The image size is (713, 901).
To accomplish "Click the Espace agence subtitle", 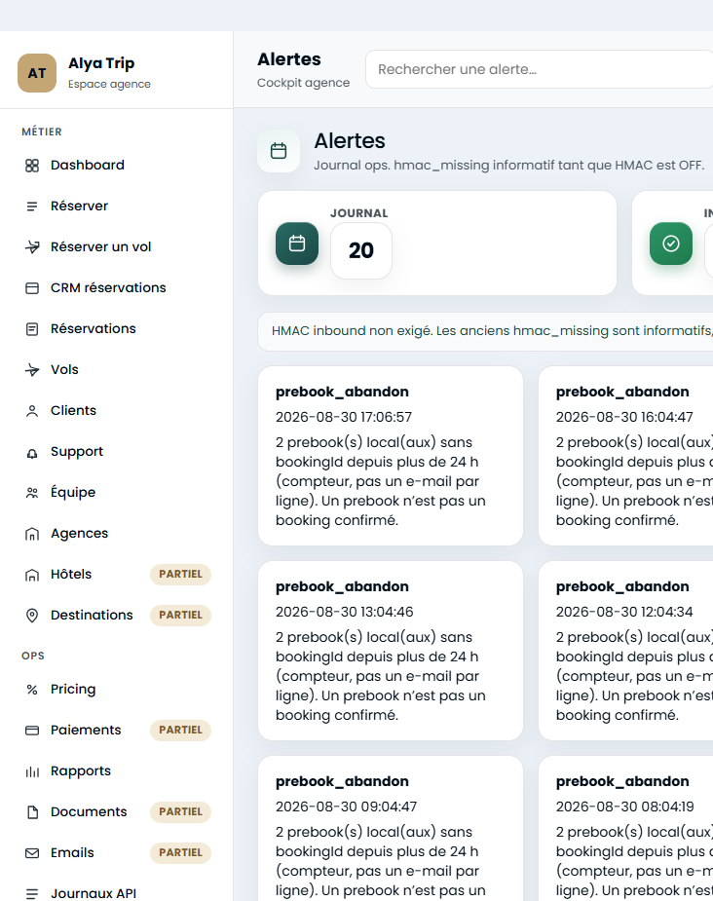I will point(109,85).
